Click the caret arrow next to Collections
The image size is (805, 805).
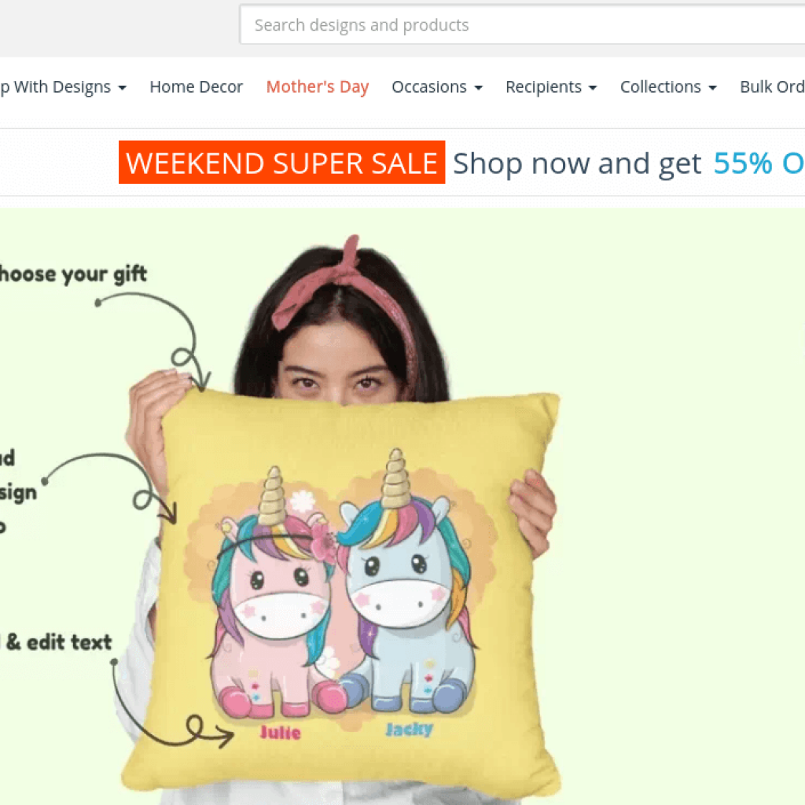coord(712,88)
